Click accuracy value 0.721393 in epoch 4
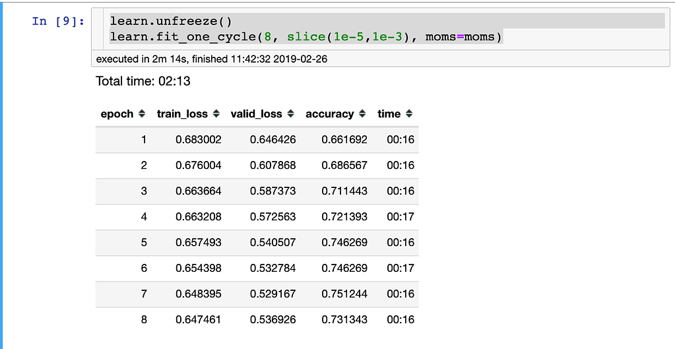 [344, 217]
